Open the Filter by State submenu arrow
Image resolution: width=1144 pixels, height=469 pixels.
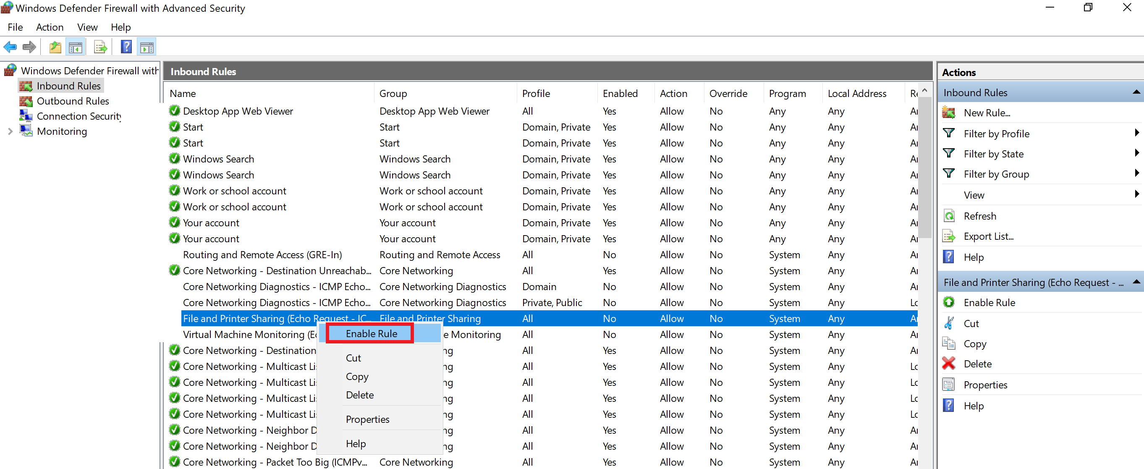pos(1136,153)
